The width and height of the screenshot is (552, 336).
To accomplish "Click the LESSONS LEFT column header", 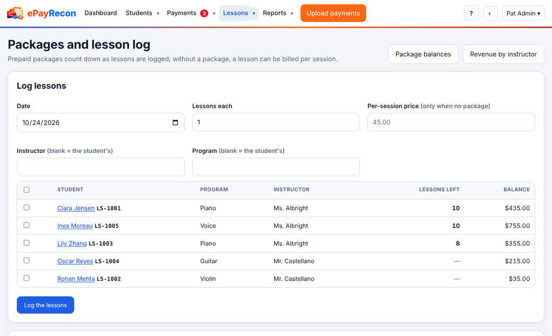I will (439, 189).
